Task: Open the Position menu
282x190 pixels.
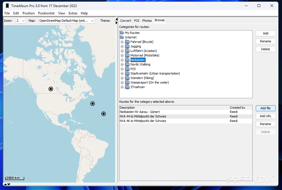Action: click(x=29, y=13)
